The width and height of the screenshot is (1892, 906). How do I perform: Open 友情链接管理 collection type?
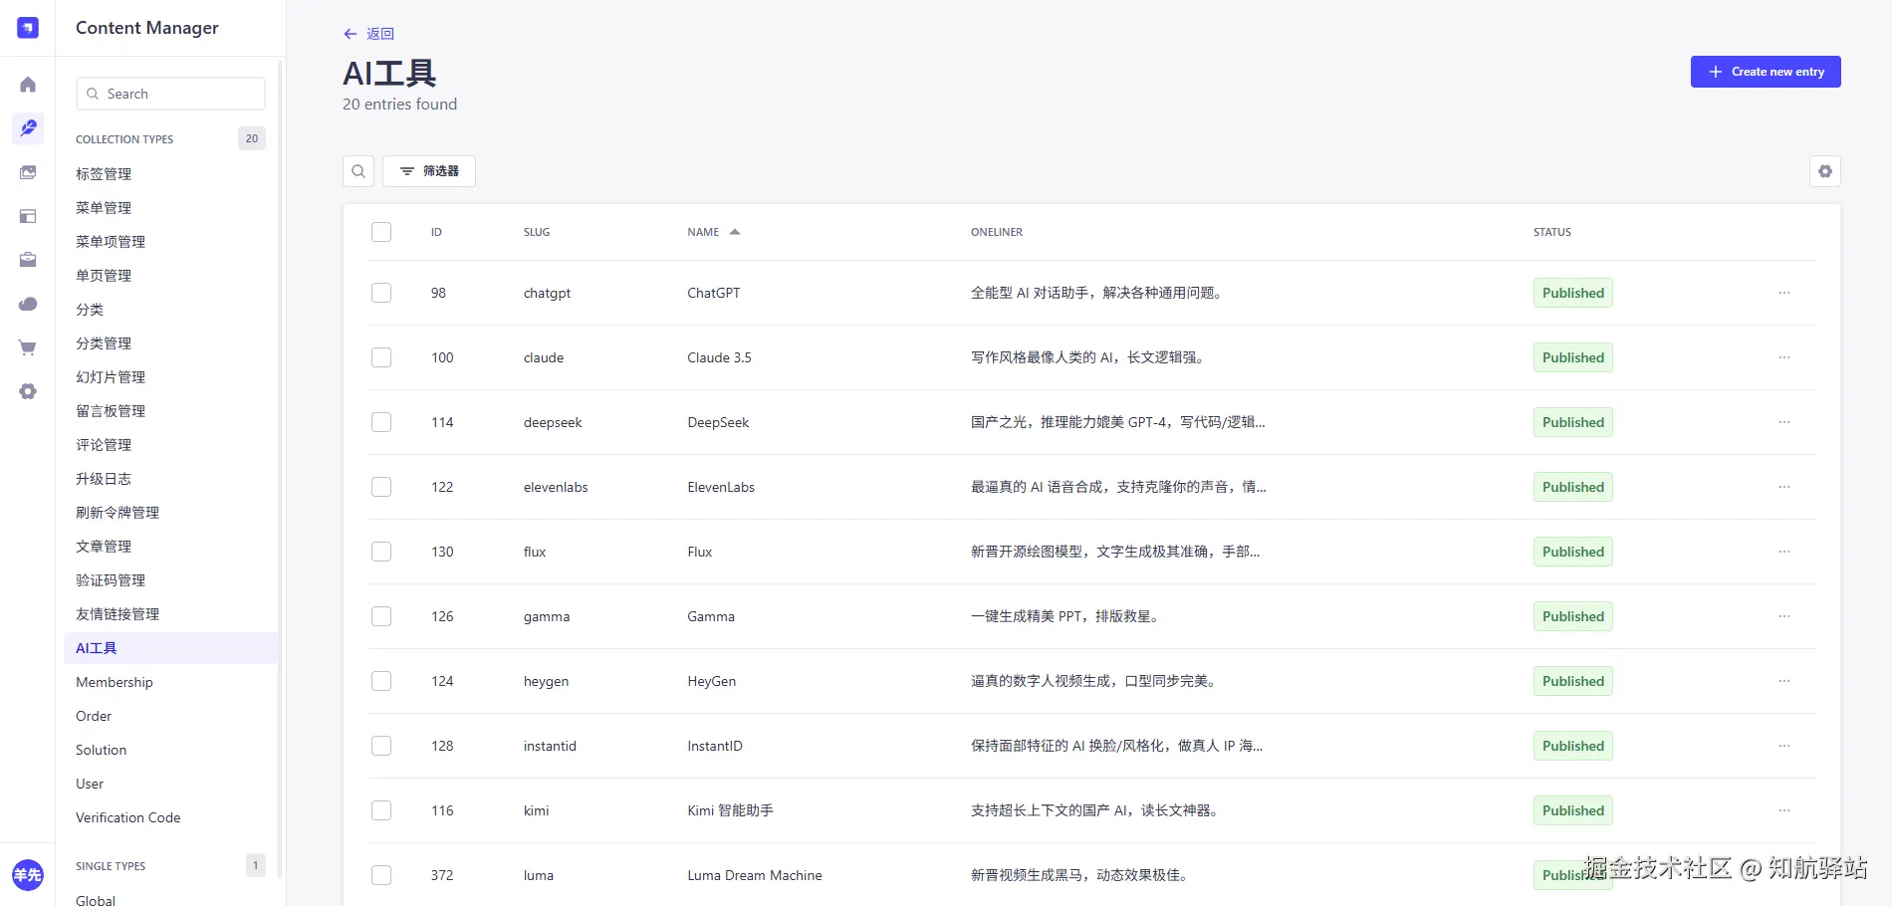pos(118,614)
